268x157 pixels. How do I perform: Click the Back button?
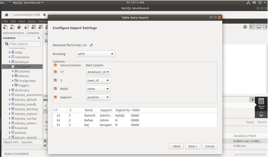point(176,146)
